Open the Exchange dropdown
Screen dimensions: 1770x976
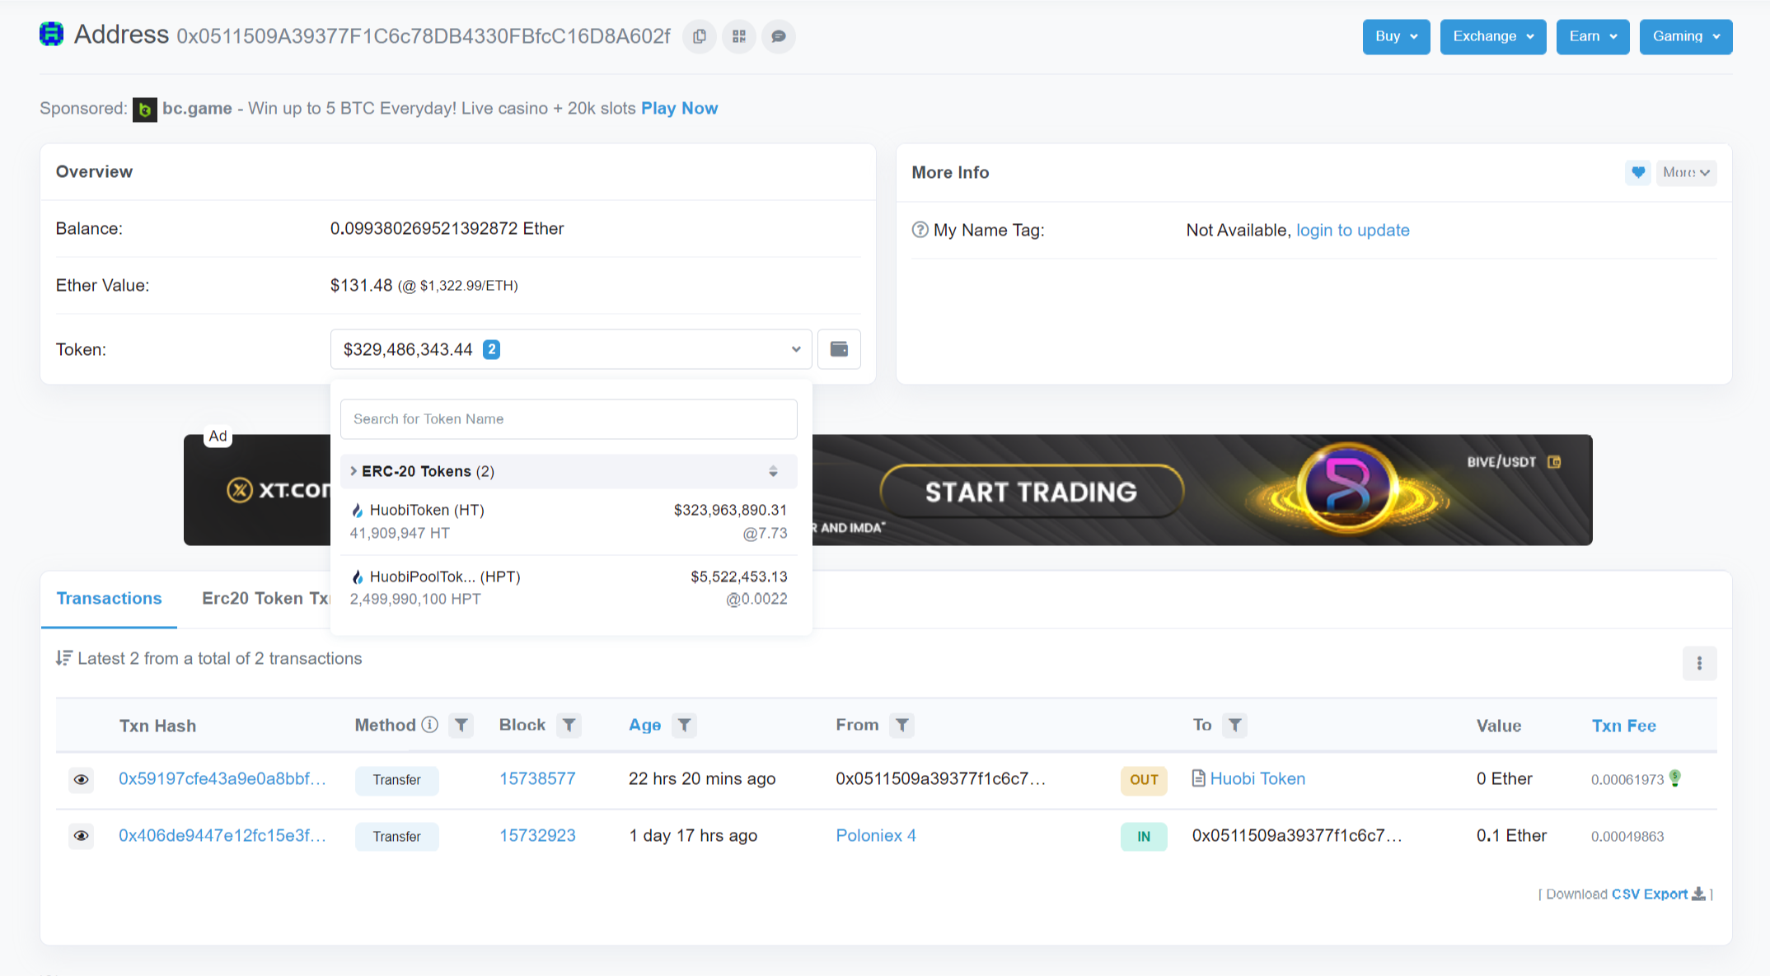coord(1493,36)
